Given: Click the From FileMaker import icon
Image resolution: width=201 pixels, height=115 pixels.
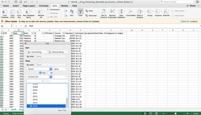Looking at the screenshot, I should click(x=5, y=12).
